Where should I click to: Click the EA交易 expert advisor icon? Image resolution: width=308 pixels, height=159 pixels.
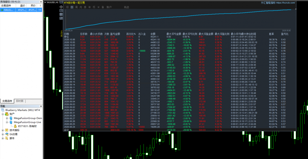coord(7,134)
